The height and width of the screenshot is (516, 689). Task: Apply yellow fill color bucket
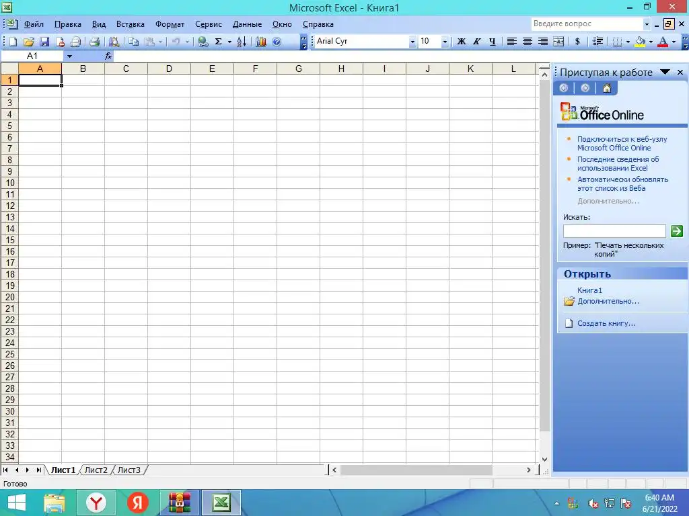point(641,41)
